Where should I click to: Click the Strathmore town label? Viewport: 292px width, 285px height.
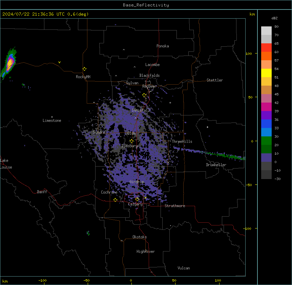click(175, 206)
